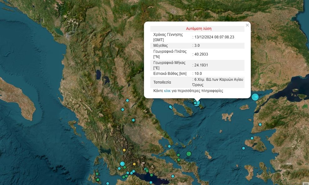Click the cyan marker just north of Lesbos
The image size is (309, 185).
coord(252,138)
